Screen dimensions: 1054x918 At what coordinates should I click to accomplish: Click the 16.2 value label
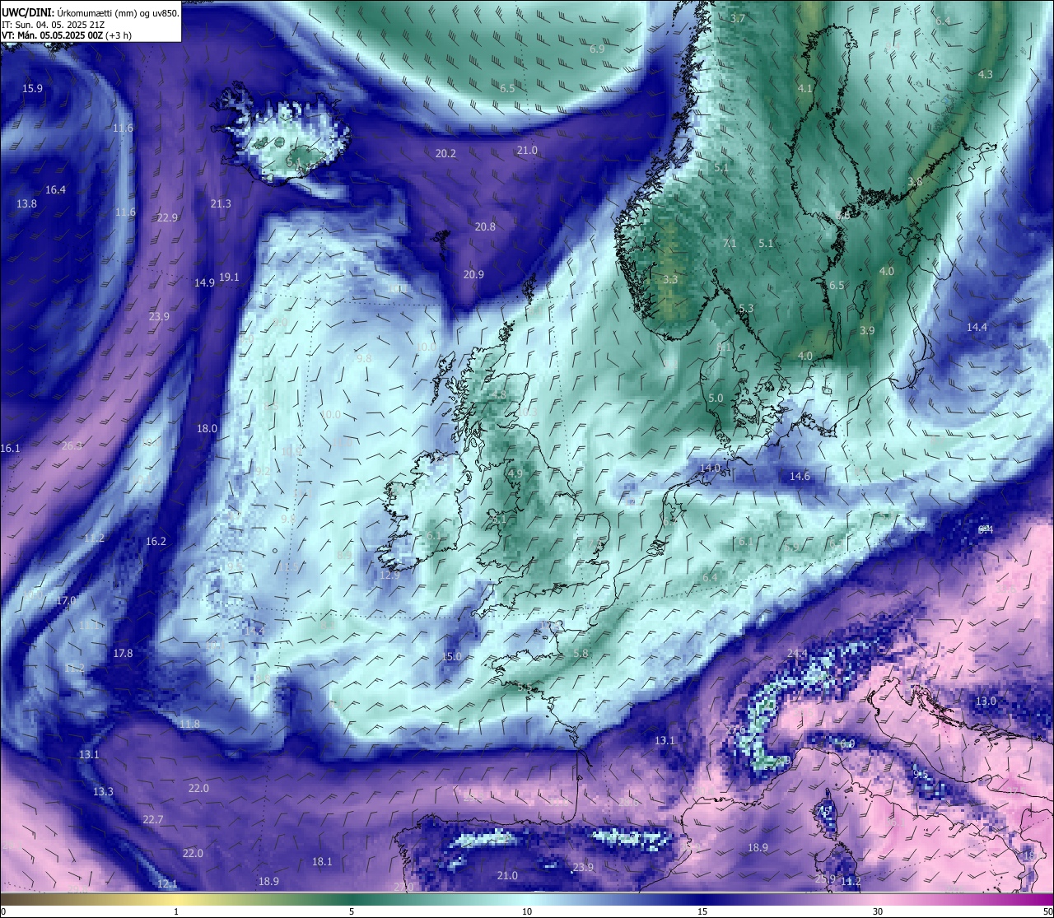[x=156, y=541]
